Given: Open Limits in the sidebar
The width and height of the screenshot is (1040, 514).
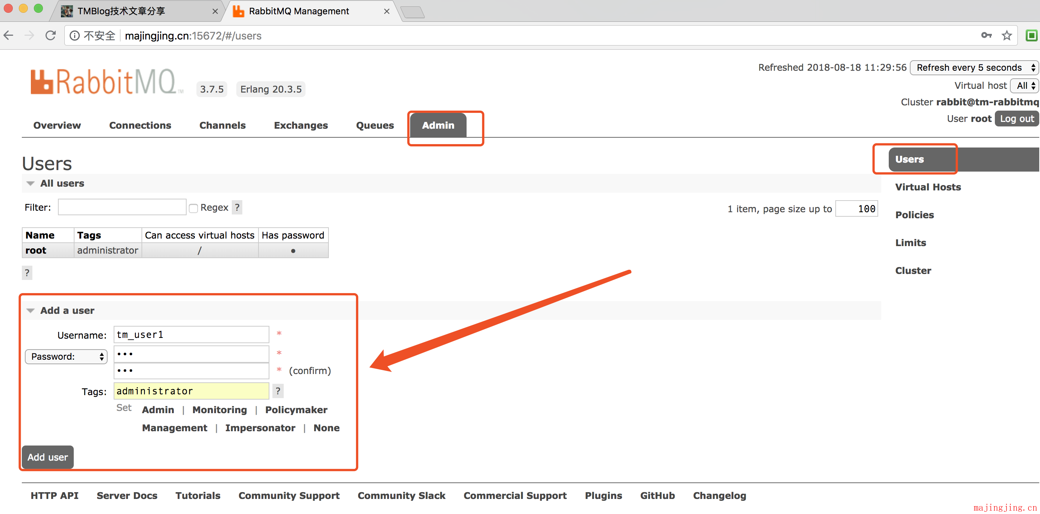Looking at the screenshot, I should pyautogui.click(x=911, y=243).
